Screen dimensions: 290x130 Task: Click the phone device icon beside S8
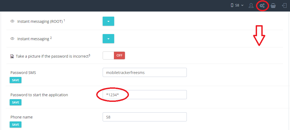232,5
